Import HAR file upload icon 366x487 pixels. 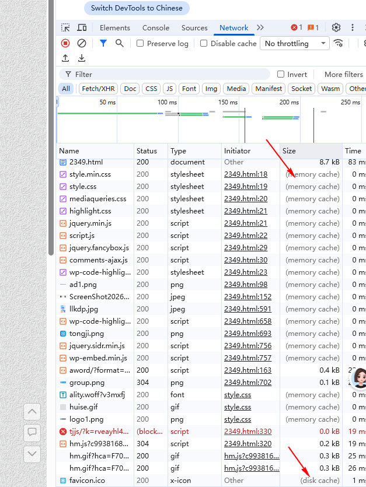click(65, 58)
